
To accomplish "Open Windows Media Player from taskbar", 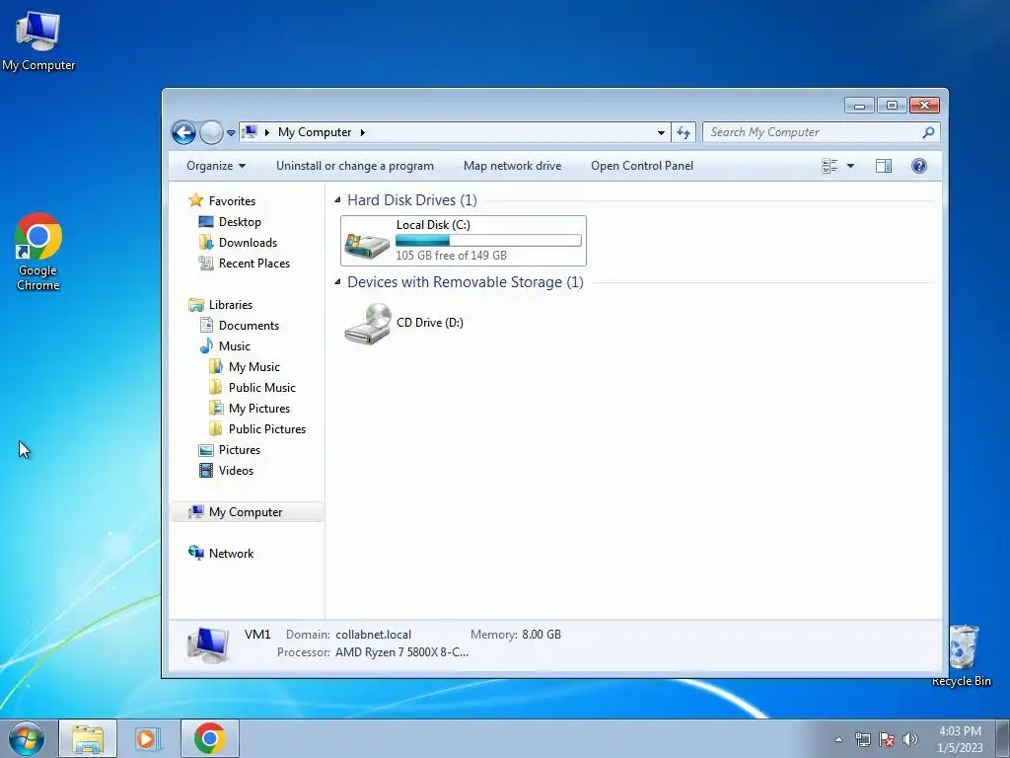I will point(148,738).
